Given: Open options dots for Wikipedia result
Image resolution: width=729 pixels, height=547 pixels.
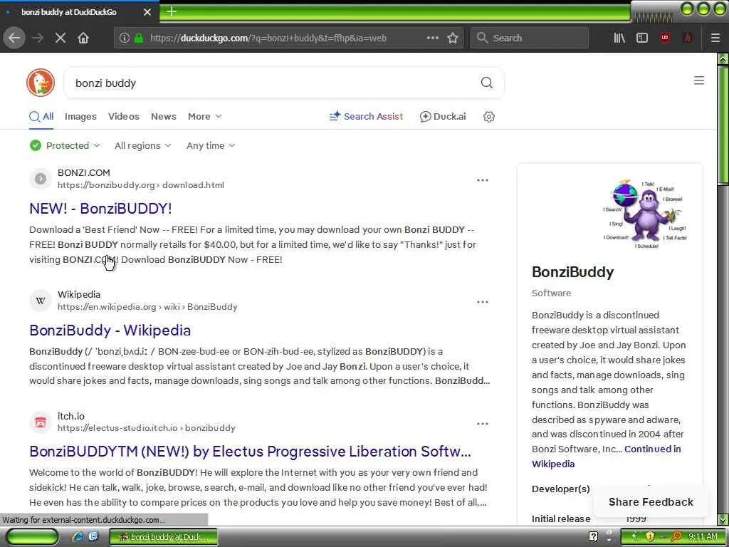Looking at the screenshot, I should point(482,302).
